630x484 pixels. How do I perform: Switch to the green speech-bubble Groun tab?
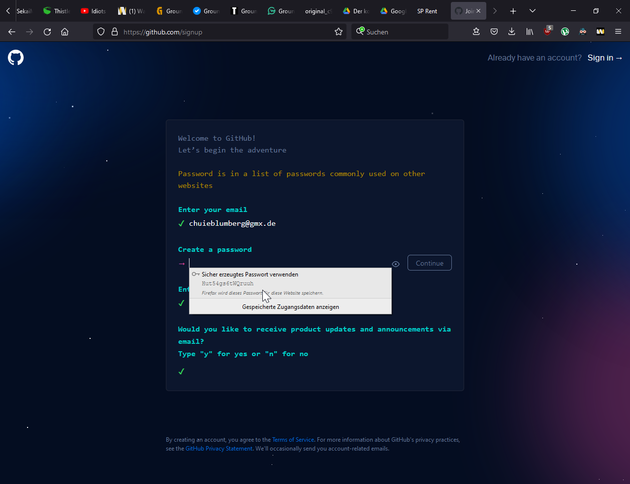pos(282,11)
